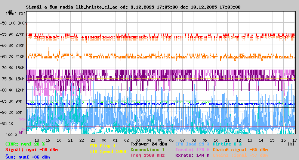The width and height of the screenshot is (299, 160).
Task: Click the Connections 1 legend label
Action: tap(147, 150)
